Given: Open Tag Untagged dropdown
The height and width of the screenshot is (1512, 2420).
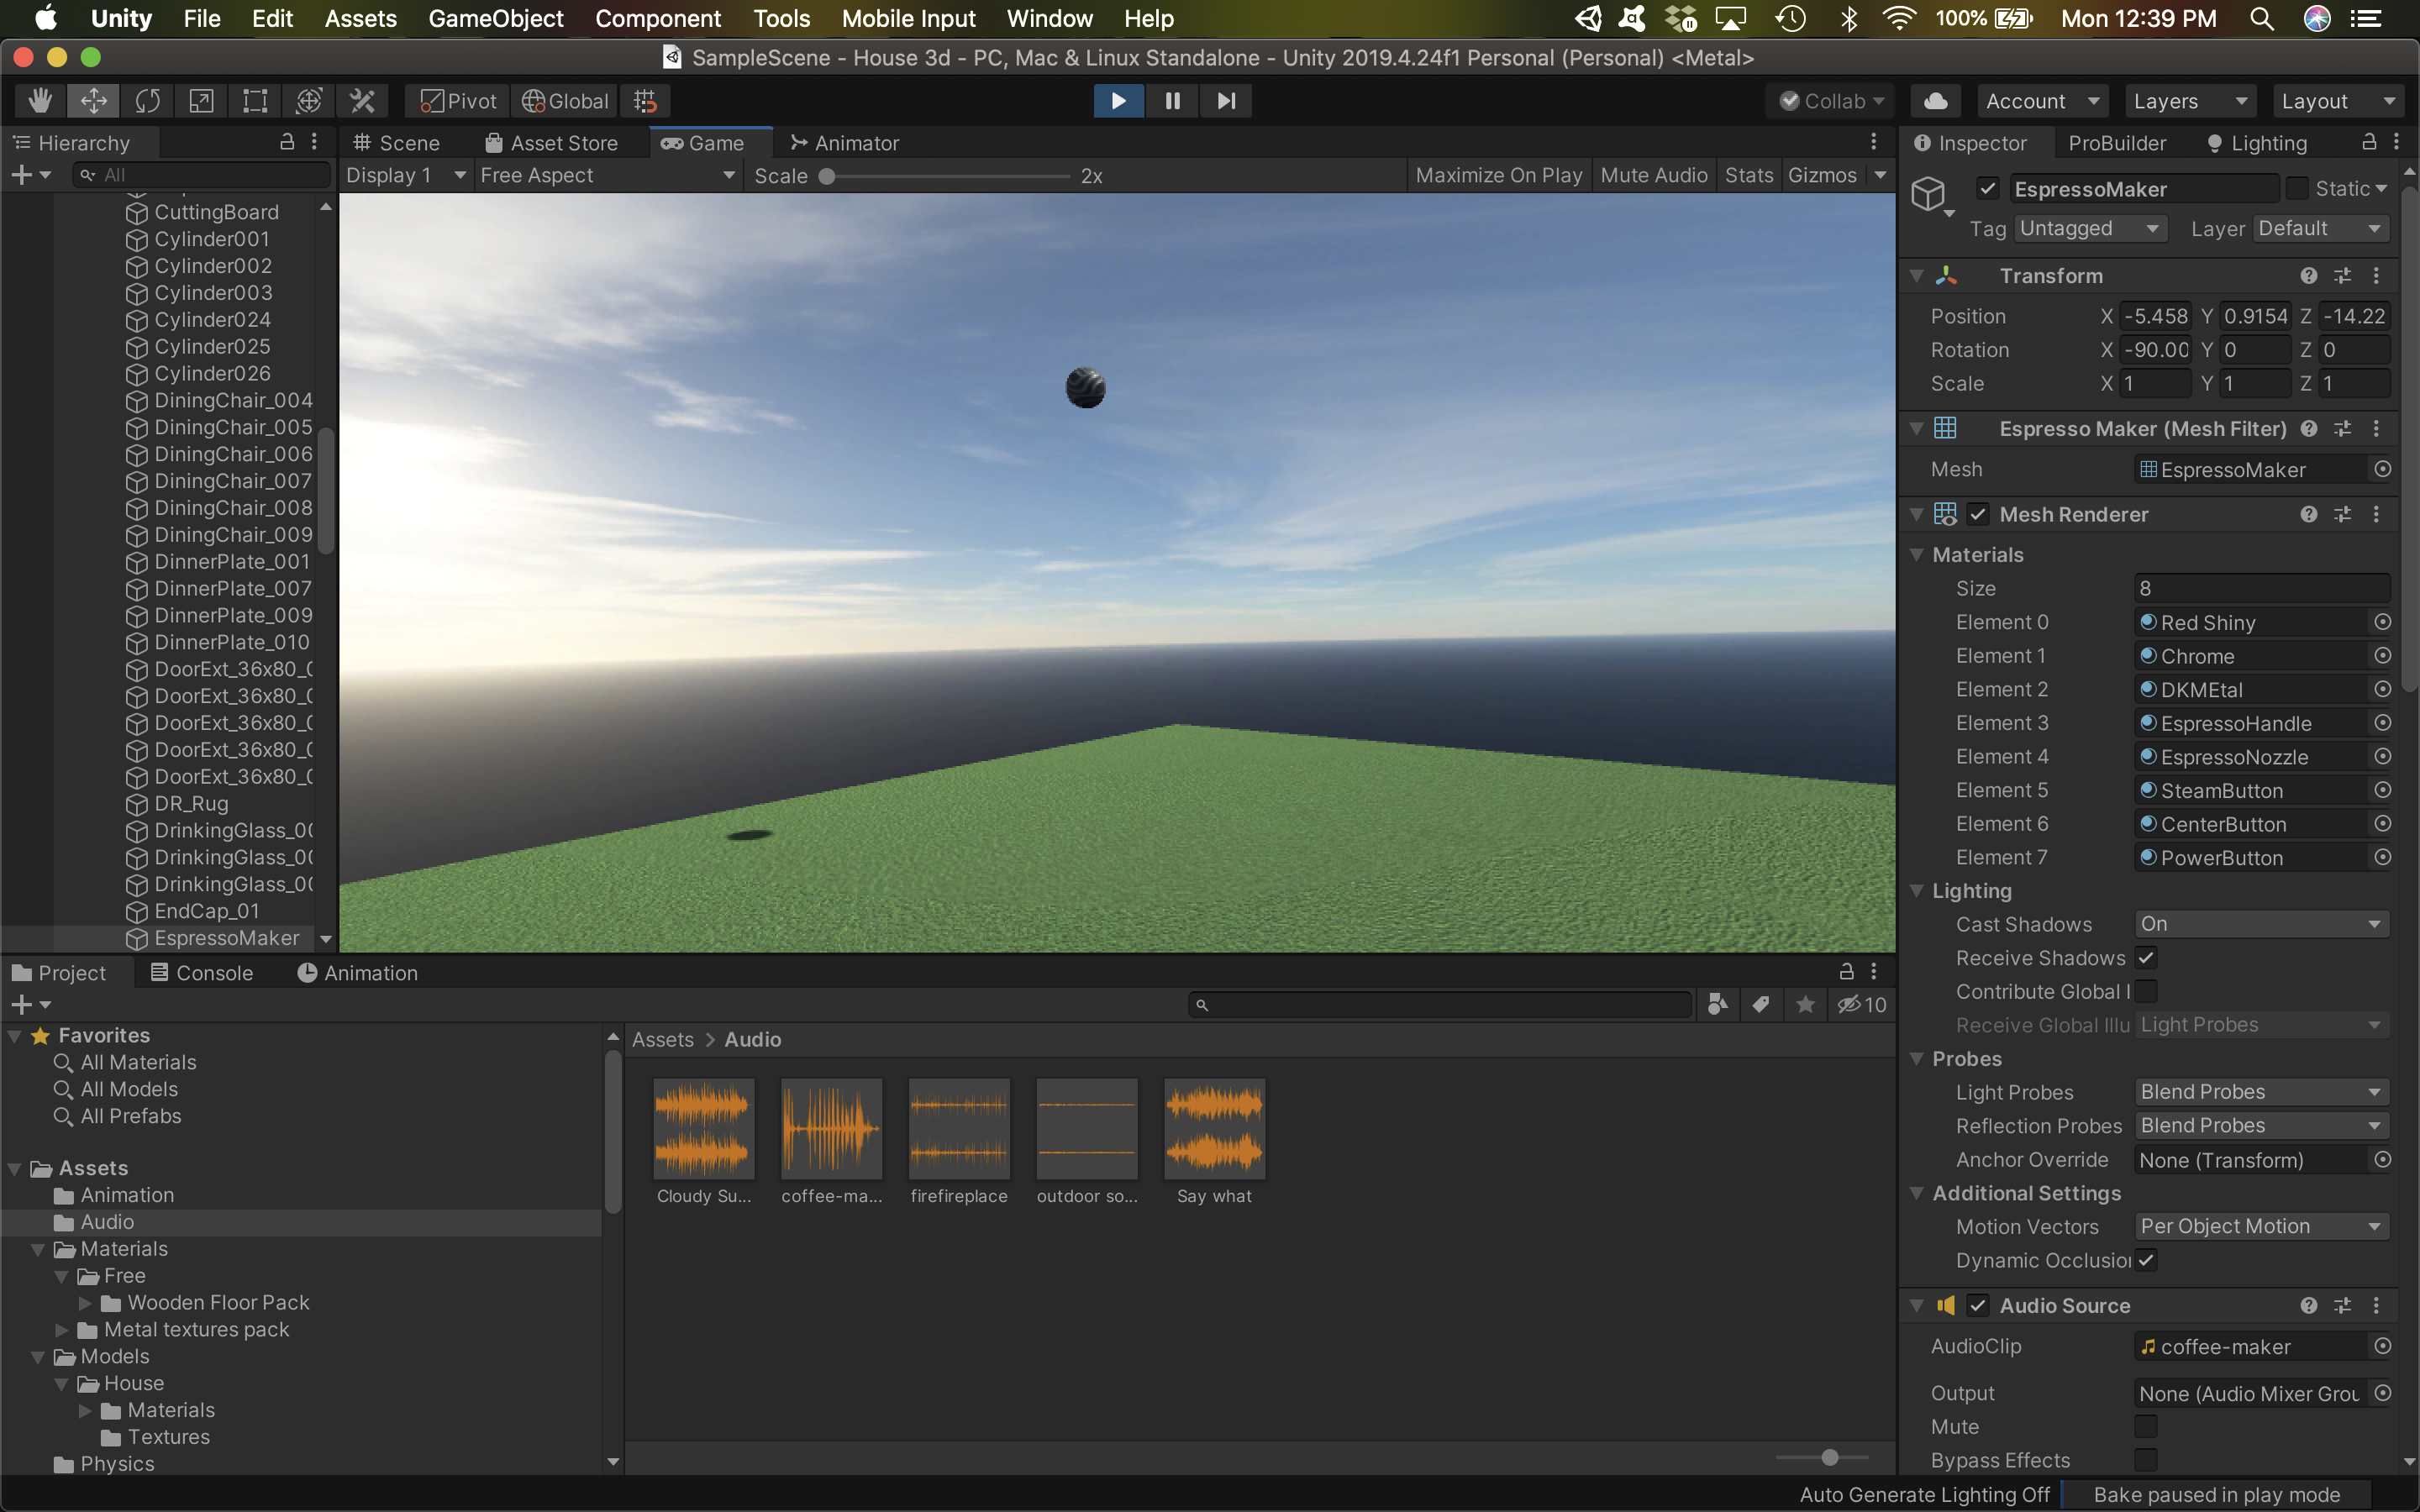Looking at the screenshot, I should (2090, 228).
